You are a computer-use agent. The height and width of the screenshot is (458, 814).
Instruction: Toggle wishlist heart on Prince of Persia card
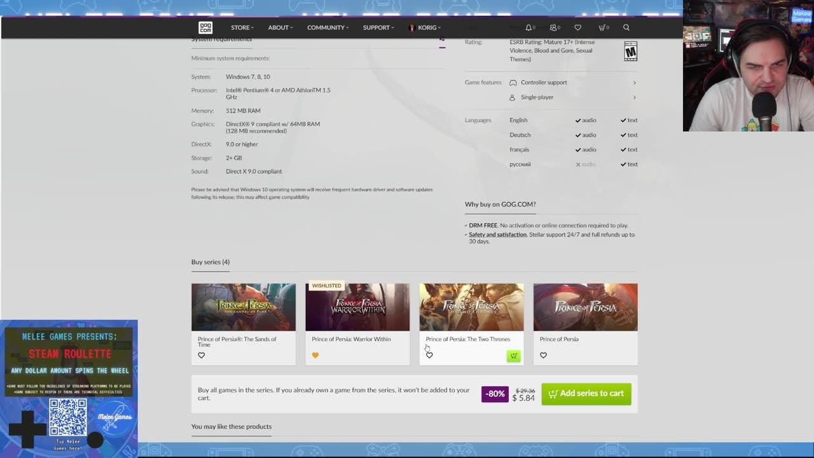coord(543,356)
